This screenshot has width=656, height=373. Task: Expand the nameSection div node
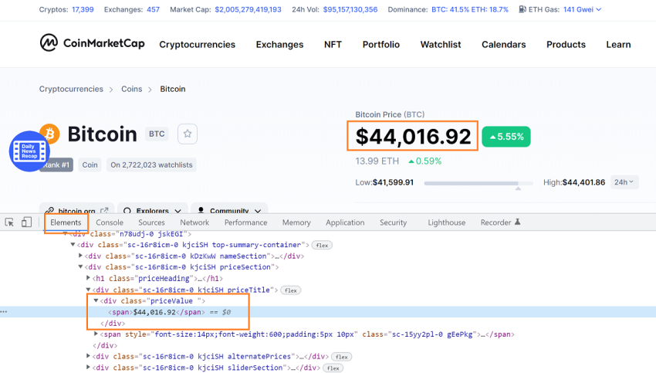tap(80, 256)
